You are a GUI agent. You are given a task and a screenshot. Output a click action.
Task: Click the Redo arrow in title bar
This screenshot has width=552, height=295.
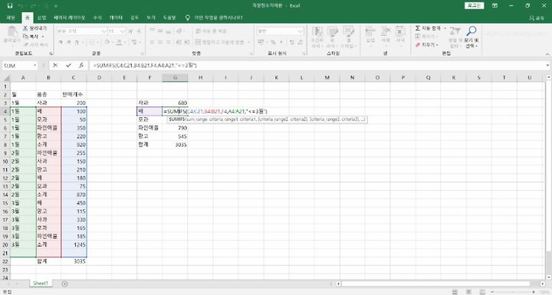pyautogui.click(x=34, y=5)
